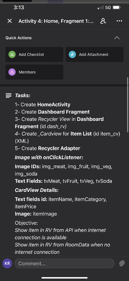Click the KR user avatar
Image resolution: width=129 pixels, height=281 pixels.
click(7, 263)
